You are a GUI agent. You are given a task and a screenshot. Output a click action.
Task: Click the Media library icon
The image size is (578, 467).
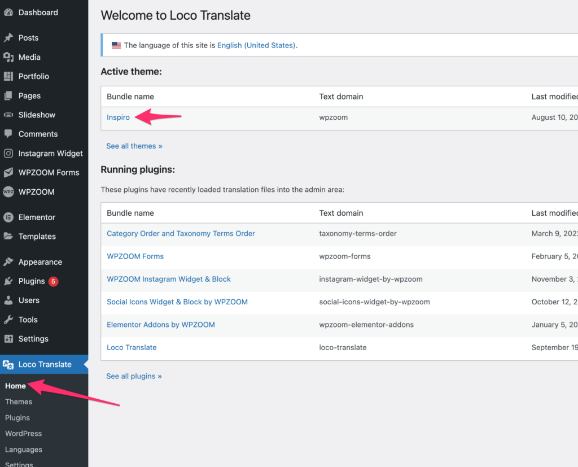pos(8,57)
